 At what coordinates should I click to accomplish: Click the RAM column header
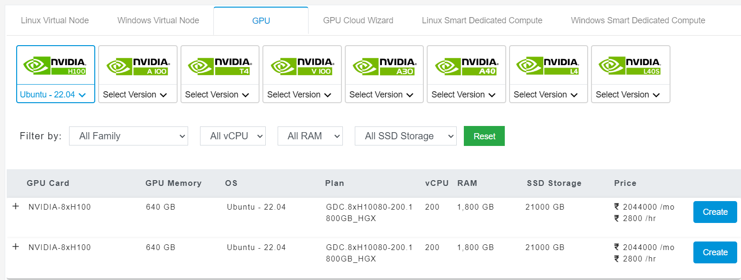(x=467, y=183)
